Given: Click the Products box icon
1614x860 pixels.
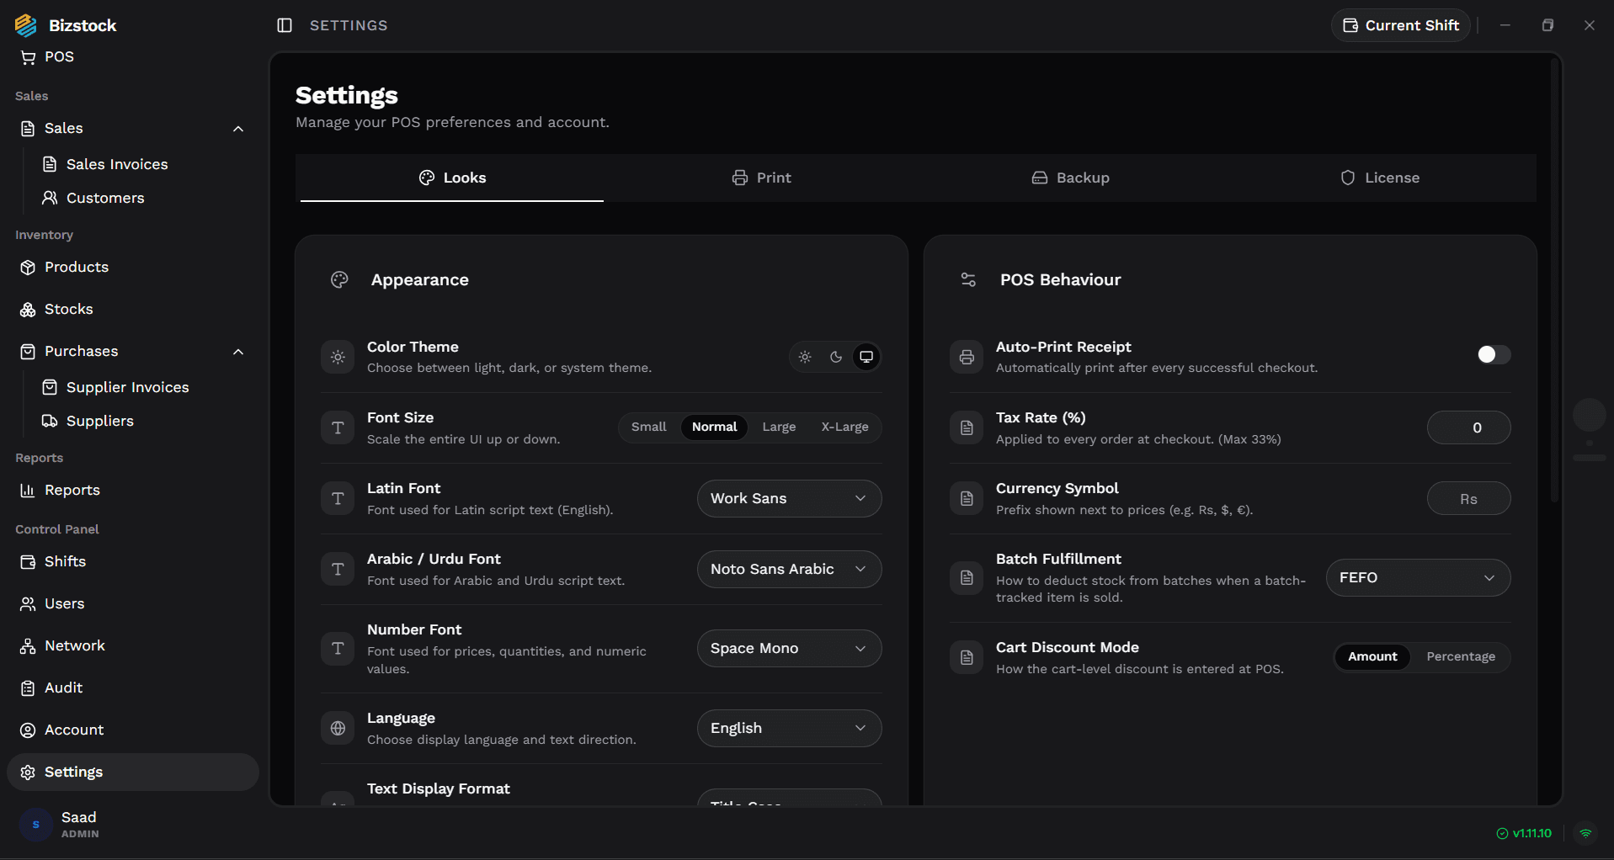Looking at the screenshot, I should coord(28,267).
